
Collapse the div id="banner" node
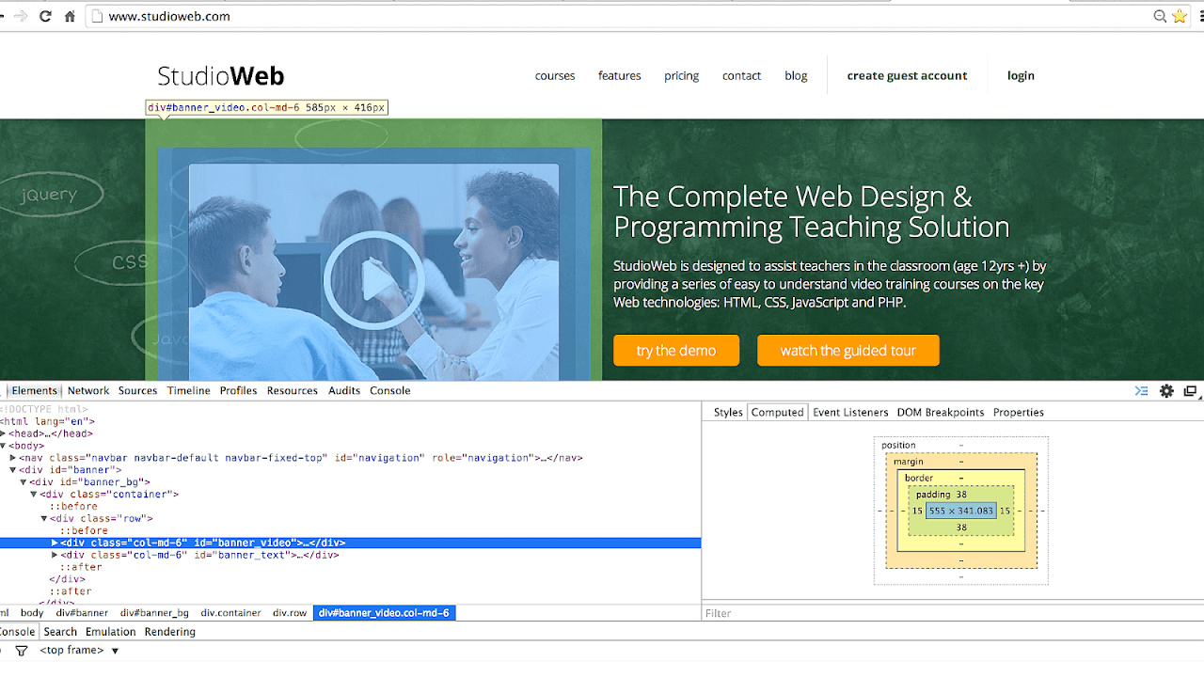tap(13, 470)
